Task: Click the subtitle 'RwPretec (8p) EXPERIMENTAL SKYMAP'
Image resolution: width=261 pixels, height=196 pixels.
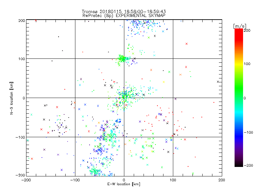Action: click(124, 15)
